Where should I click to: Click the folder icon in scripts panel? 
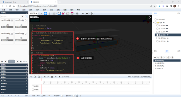(159, 58)
